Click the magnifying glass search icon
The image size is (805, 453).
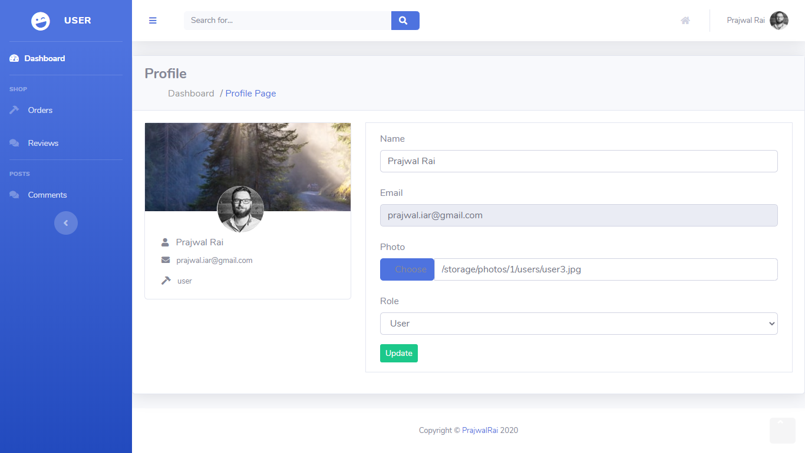tap(405, 20)
